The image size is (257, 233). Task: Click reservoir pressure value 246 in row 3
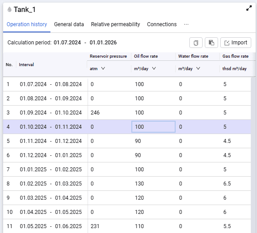tap(95, 113)
